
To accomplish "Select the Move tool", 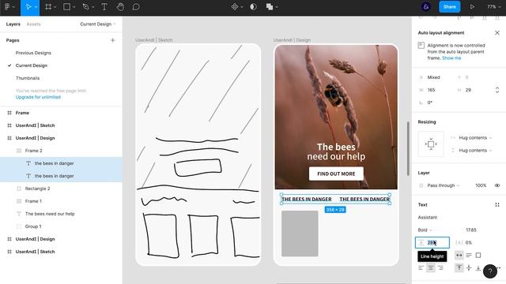I will click(28, 7).
